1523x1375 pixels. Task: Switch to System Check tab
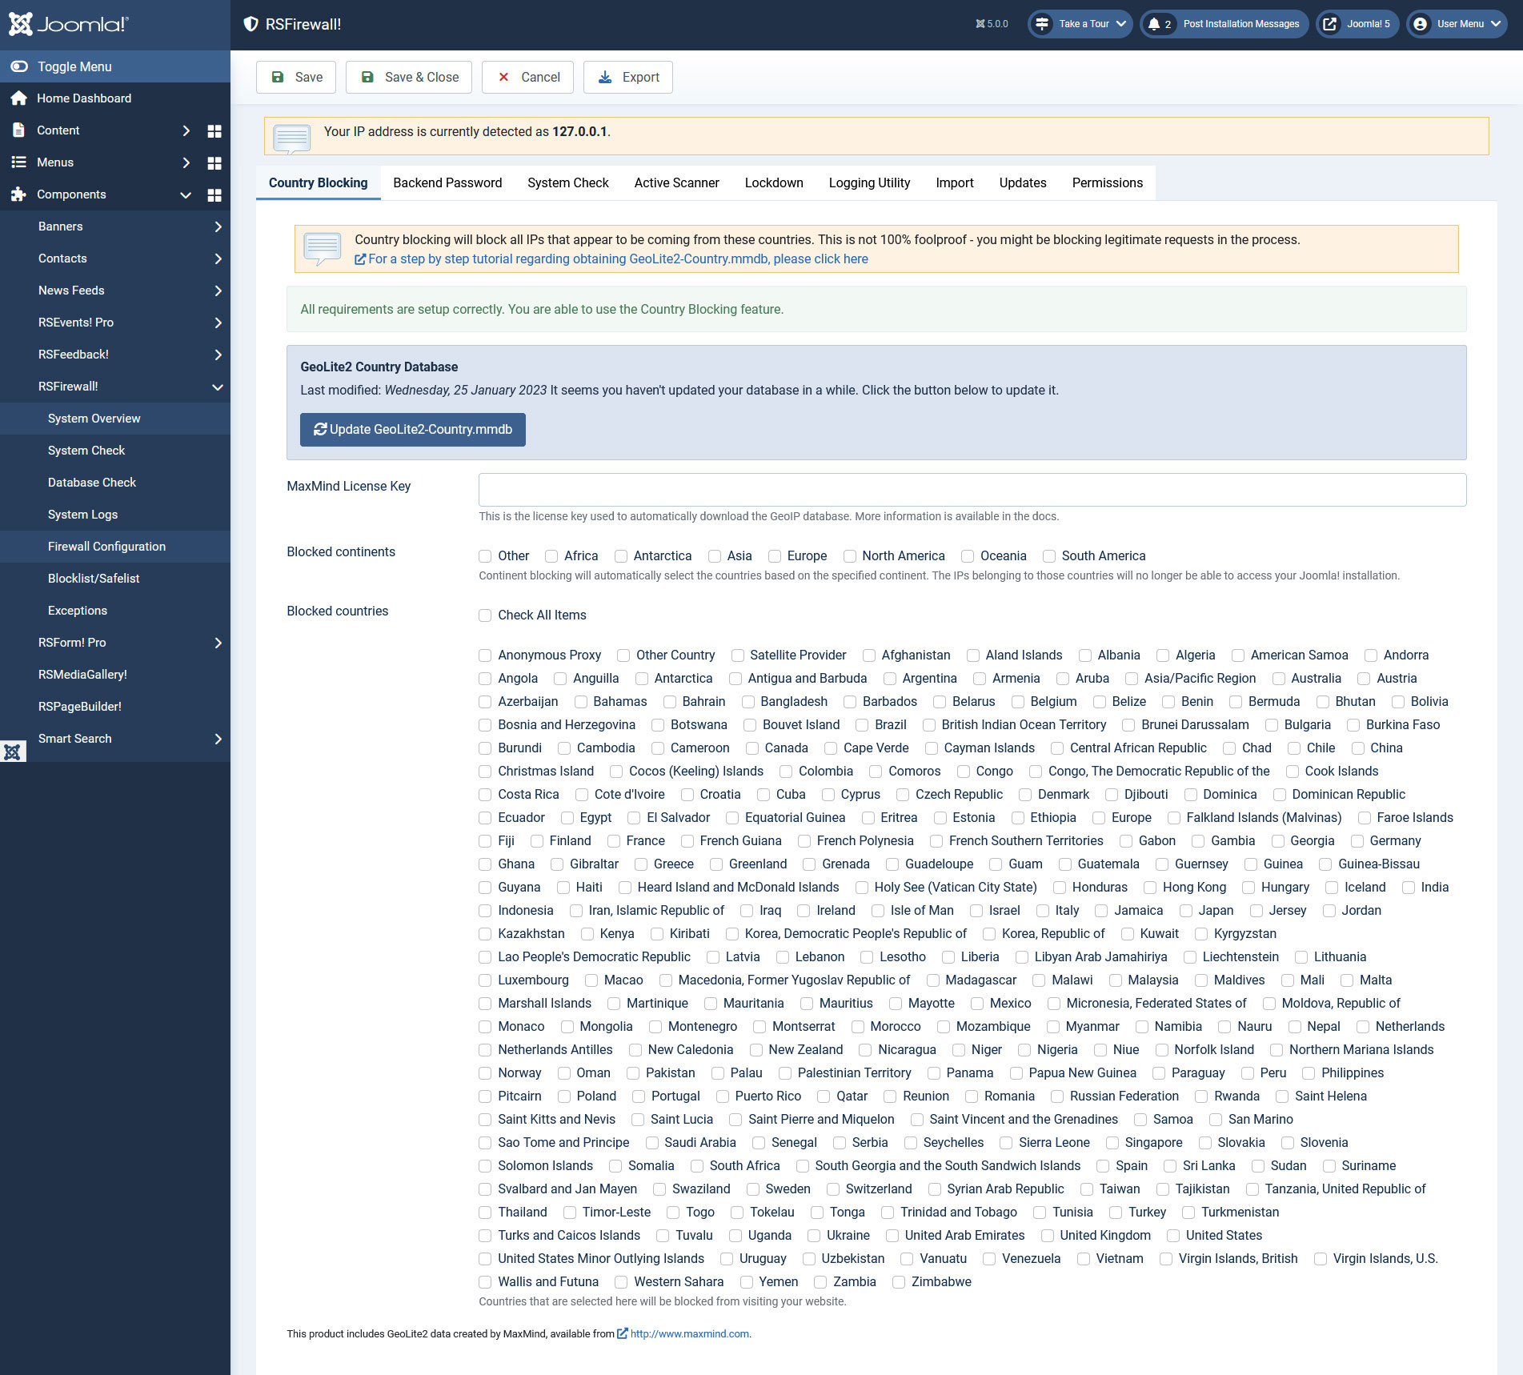point(568,182)
